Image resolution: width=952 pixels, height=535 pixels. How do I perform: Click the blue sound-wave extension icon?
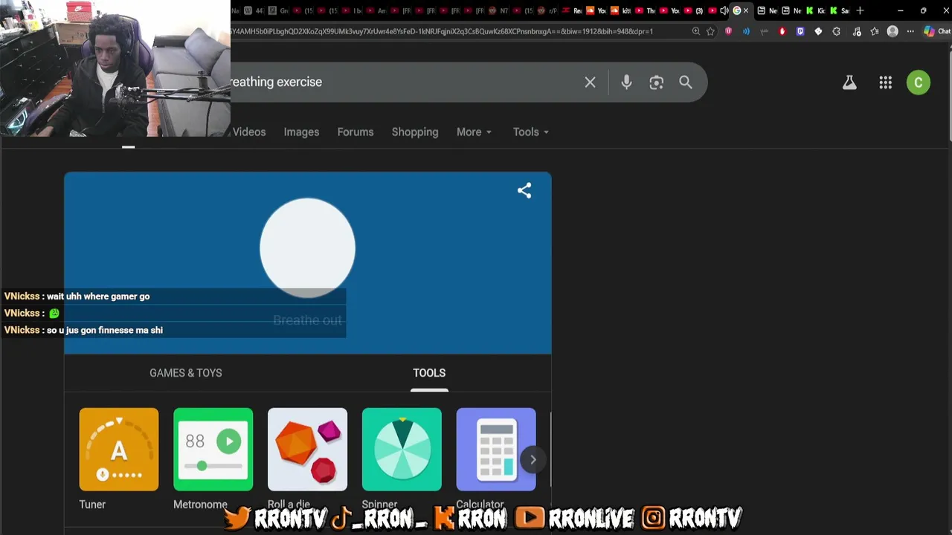click(x=746, y=31)
